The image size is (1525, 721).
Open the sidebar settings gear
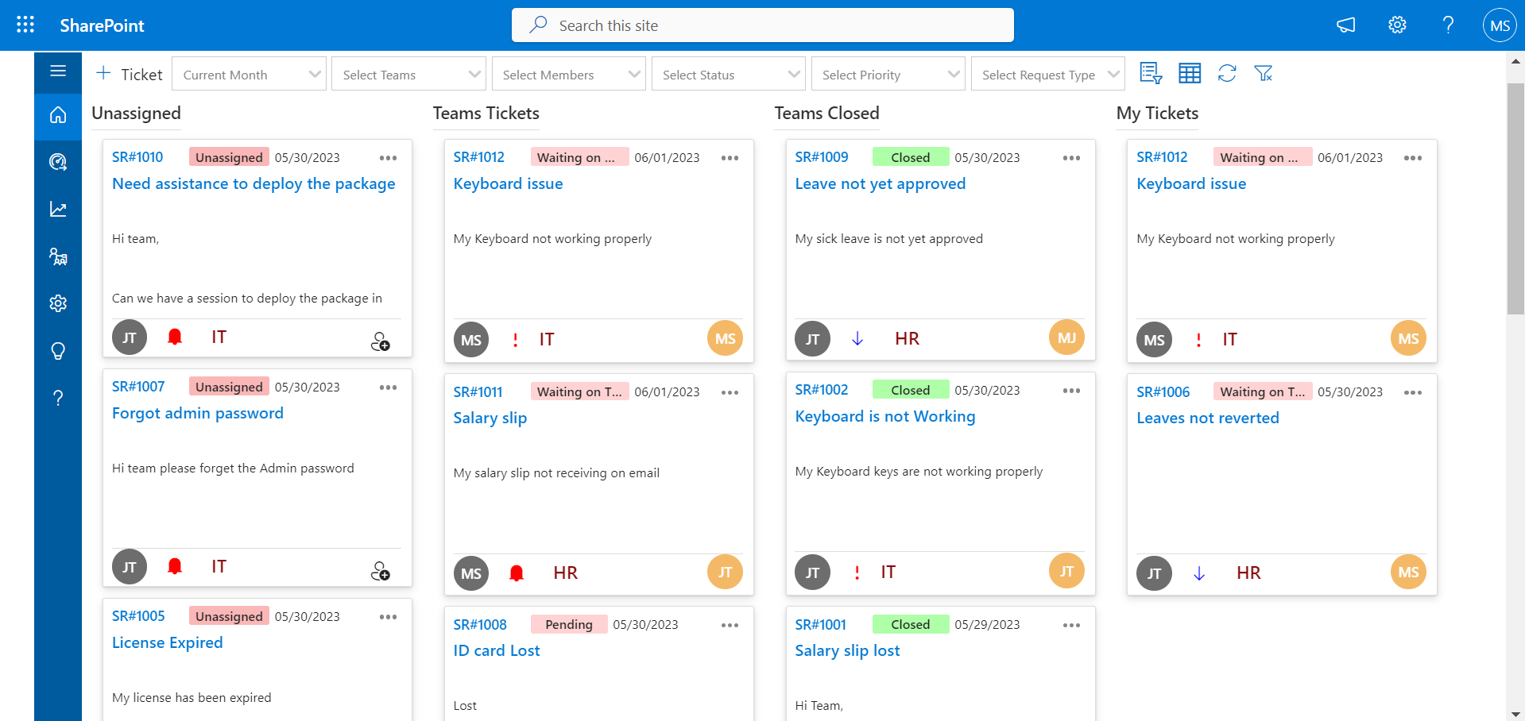pos(58,303)
